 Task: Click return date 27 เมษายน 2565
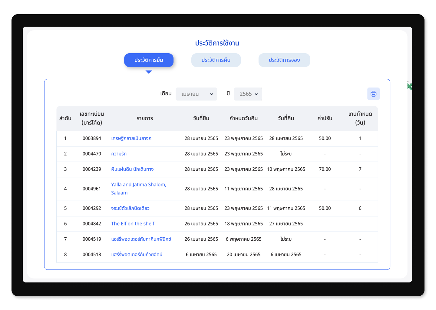pos(286,224)
